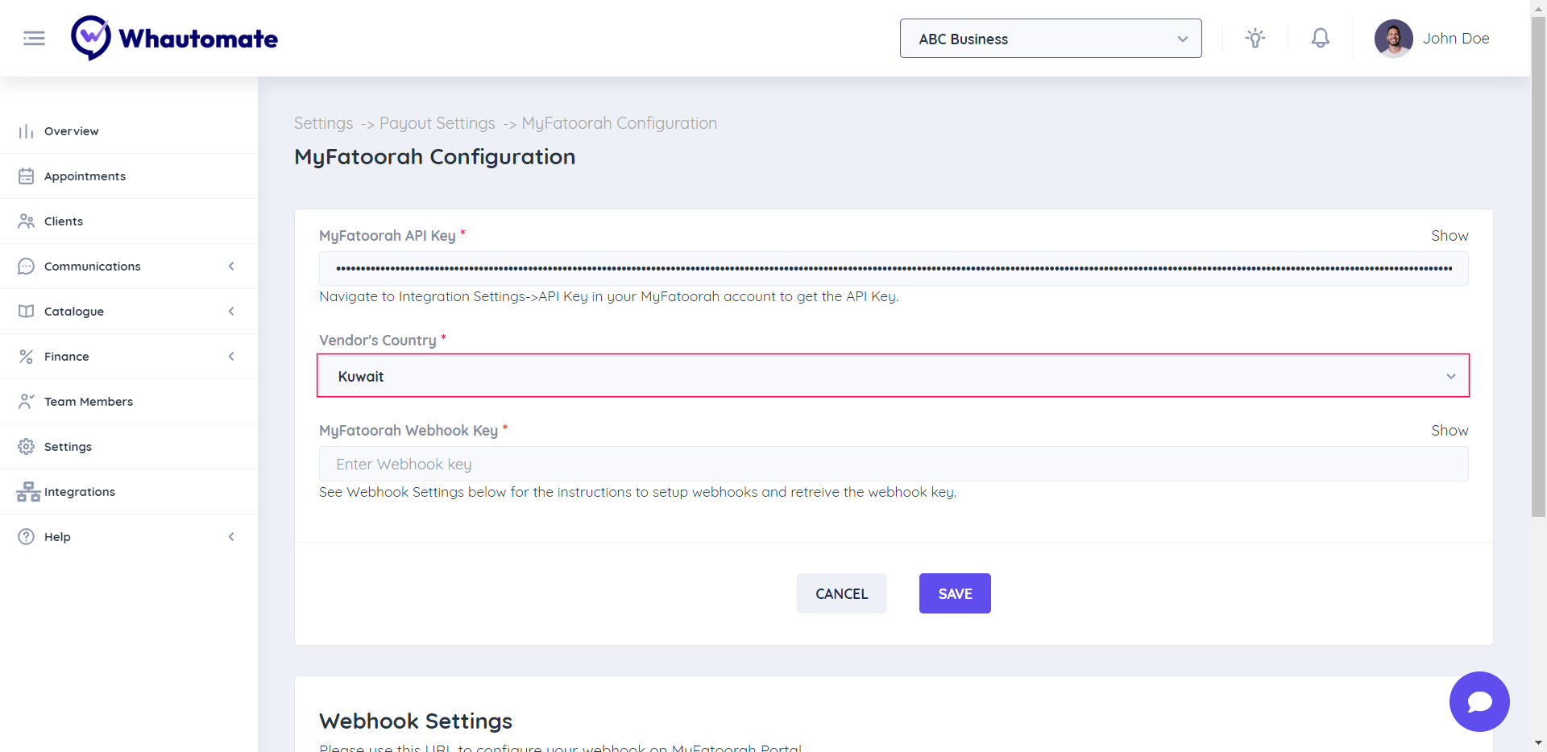
Task: Click the Integrations network icon
Action: [28, 492]
